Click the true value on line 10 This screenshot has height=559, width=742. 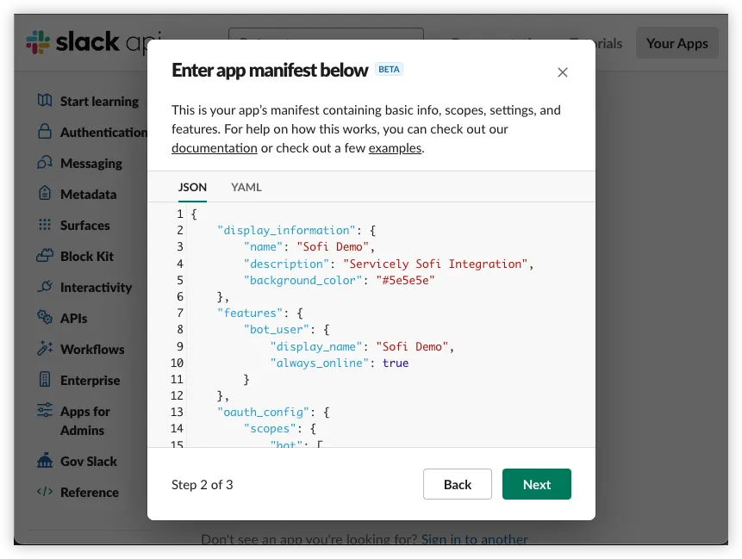coord(396,363)
